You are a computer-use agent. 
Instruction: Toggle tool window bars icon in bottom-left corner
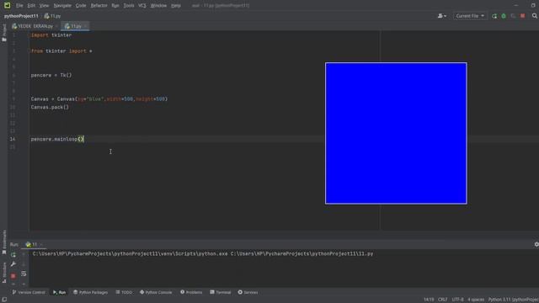click(4, 300)
